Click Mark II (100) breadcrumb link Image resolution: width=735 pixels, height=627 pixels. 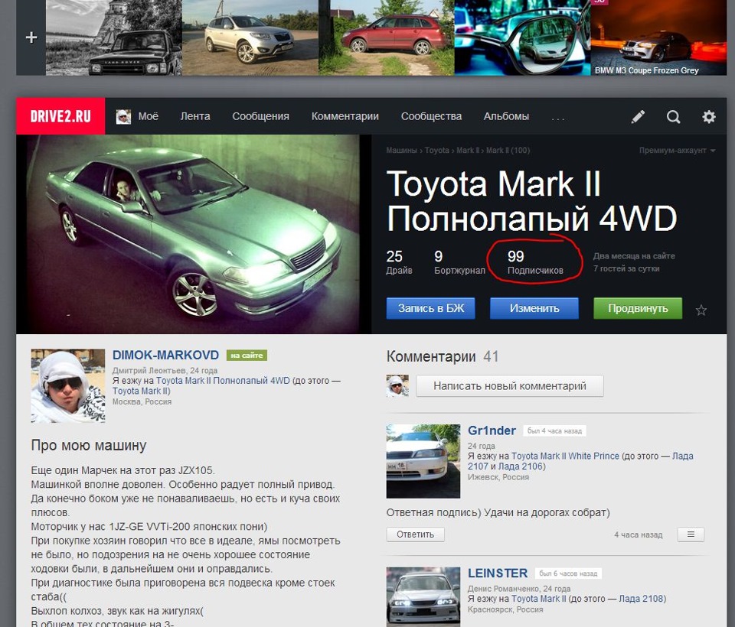point(508,151)
